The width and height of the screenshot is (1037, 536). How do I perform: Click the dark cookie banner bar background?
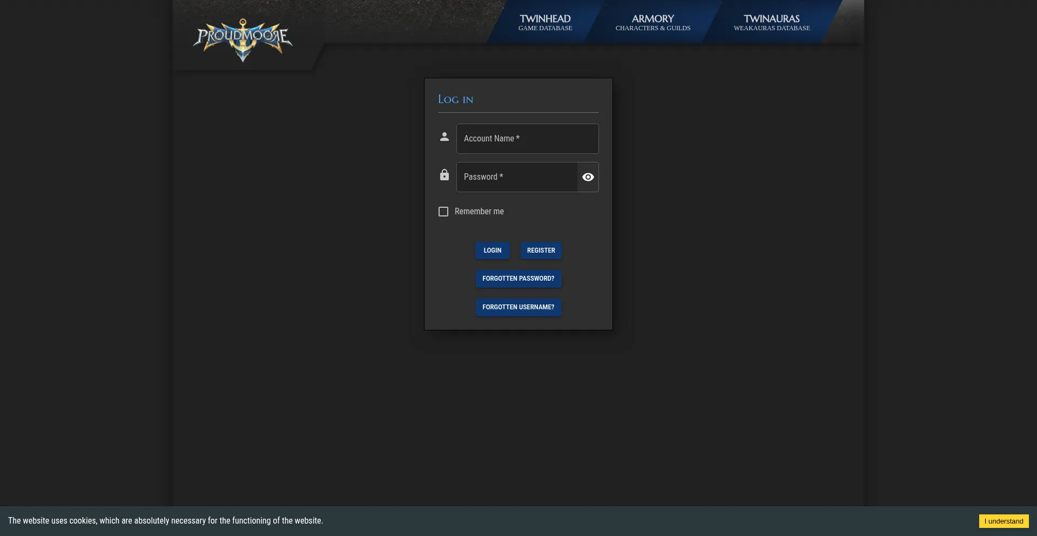tap(648, 521)
